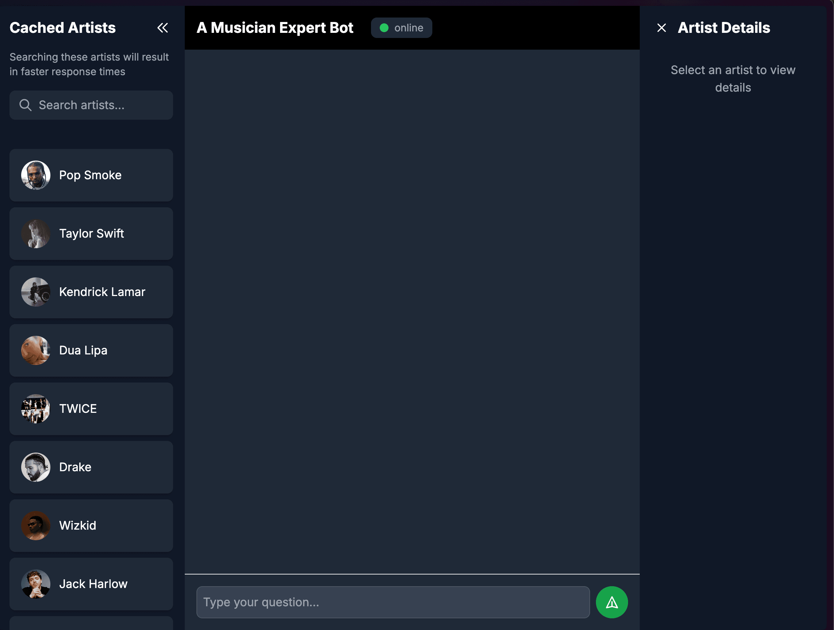Click the A Musician Expert Bot title

pyautogui.click(x=275, y=28)
